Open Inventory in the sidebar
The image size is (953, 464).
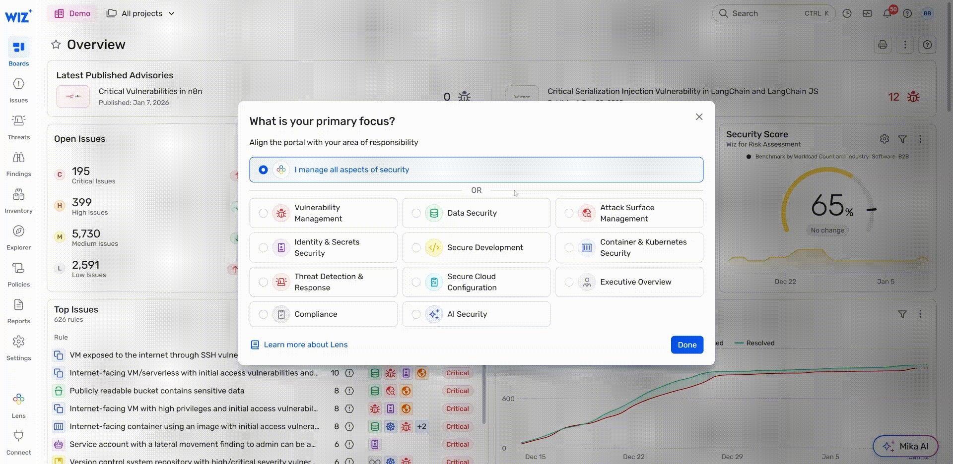[18, 201]
